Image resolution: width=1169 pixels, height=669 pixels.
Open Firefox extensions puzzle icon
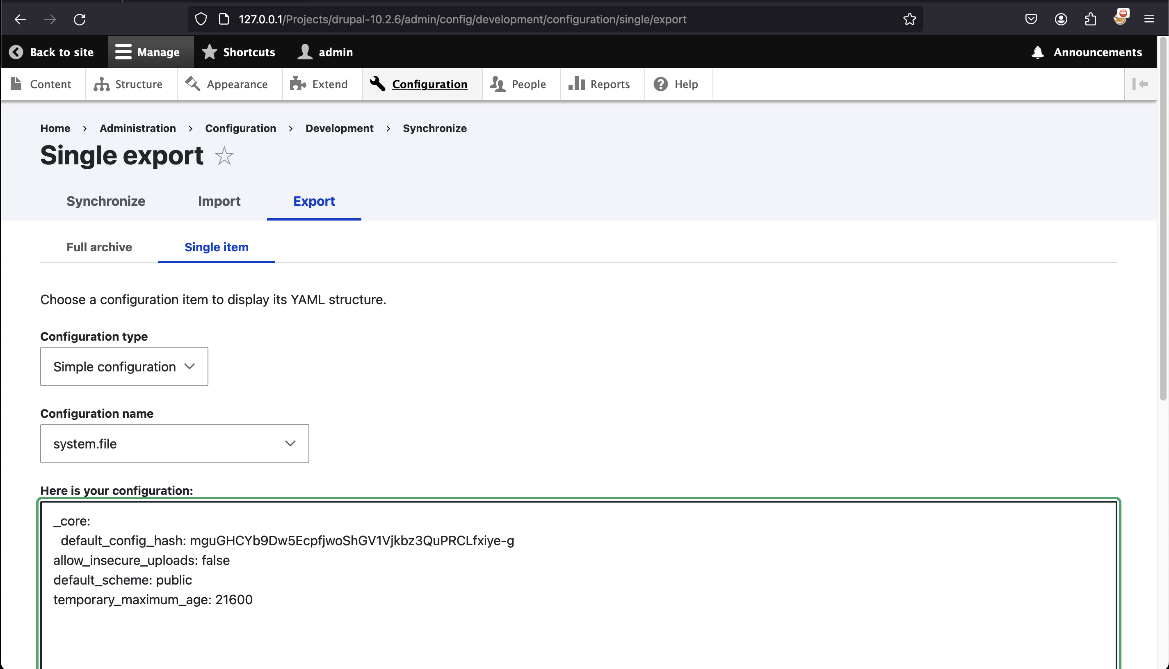tap(1090, 19)
